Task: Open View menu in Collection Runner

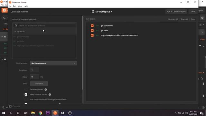Action: click(x=20, y=6)
